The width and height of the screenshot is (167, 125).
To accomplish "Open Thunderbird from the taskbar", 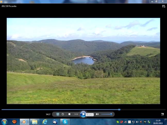I will click(55, 122).
